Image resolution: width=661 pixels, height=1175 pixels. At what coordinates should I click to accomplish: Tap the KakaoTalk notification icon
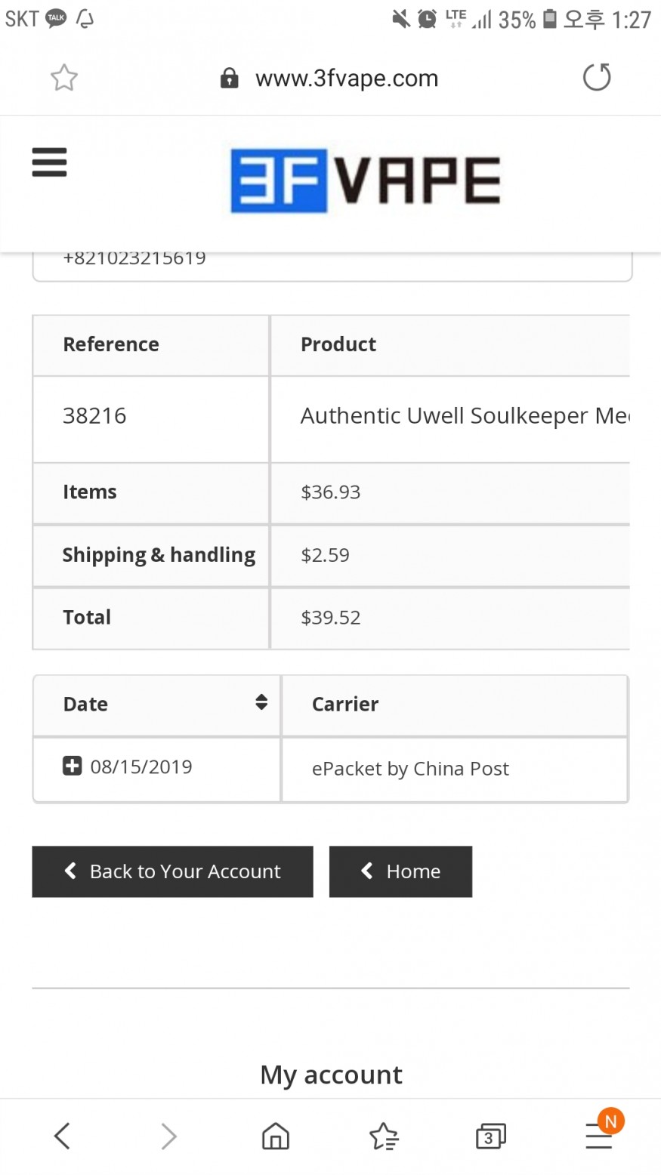tap(56, 19)
